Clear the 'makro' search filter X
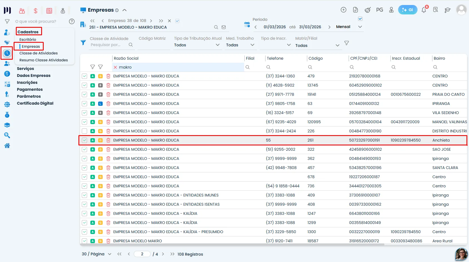Viewport: 469px width, 262px height. (x=115, y=67)
